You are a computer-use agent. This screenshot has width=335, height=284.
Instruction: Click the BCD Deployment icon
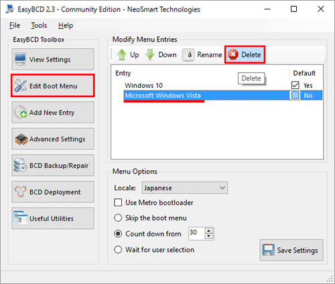(21, 192)
